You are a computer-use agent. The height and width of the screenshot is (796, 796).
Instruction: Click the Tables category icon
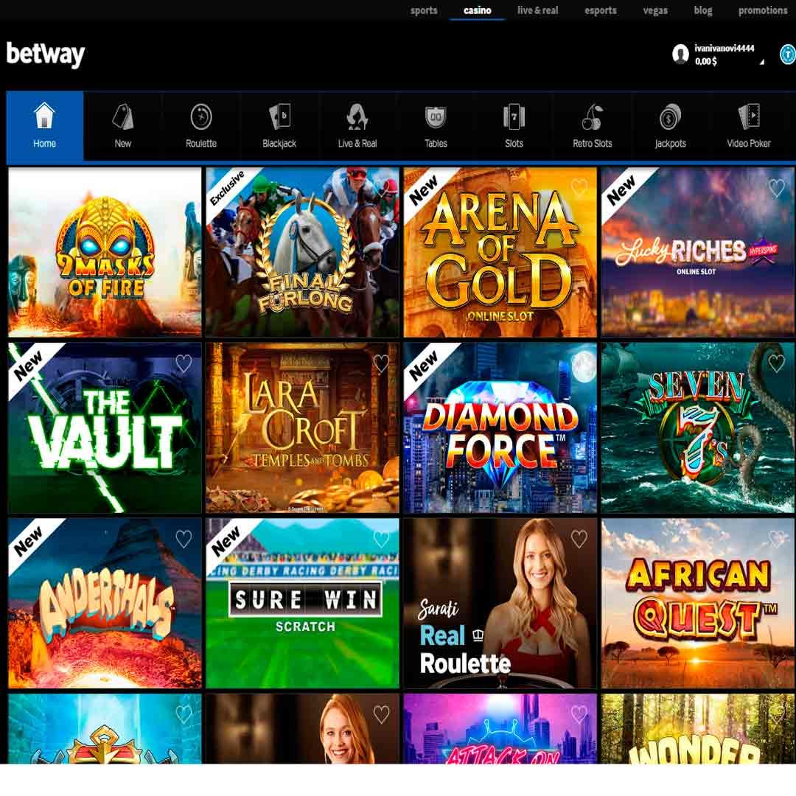coord(436,116)
